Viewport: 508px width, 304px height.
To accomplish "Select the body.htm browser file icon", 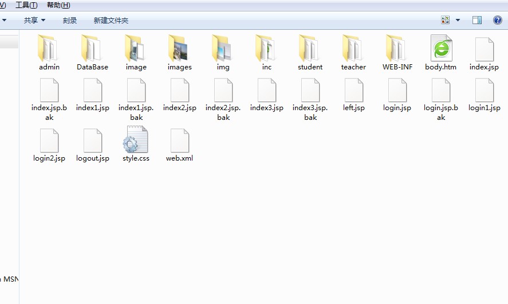I will (441, 48).
